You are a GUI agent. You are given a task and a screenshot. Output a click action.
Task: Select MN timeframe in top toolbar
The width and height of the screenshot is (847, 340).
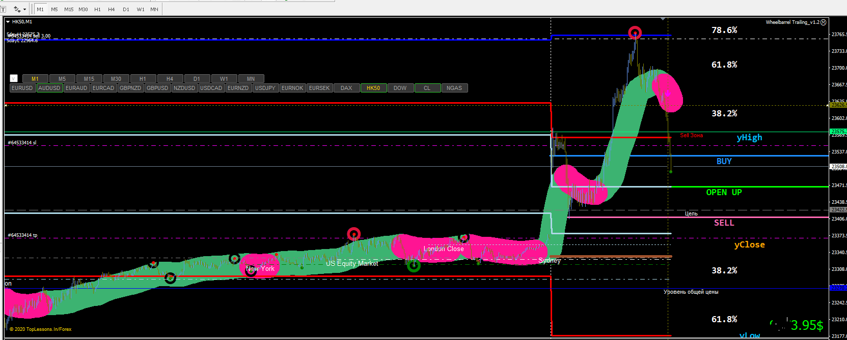coord(154,9)
